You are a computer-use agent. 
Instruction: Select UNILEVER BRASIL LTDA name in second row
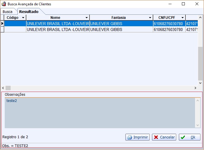click(x=58, y=29)
